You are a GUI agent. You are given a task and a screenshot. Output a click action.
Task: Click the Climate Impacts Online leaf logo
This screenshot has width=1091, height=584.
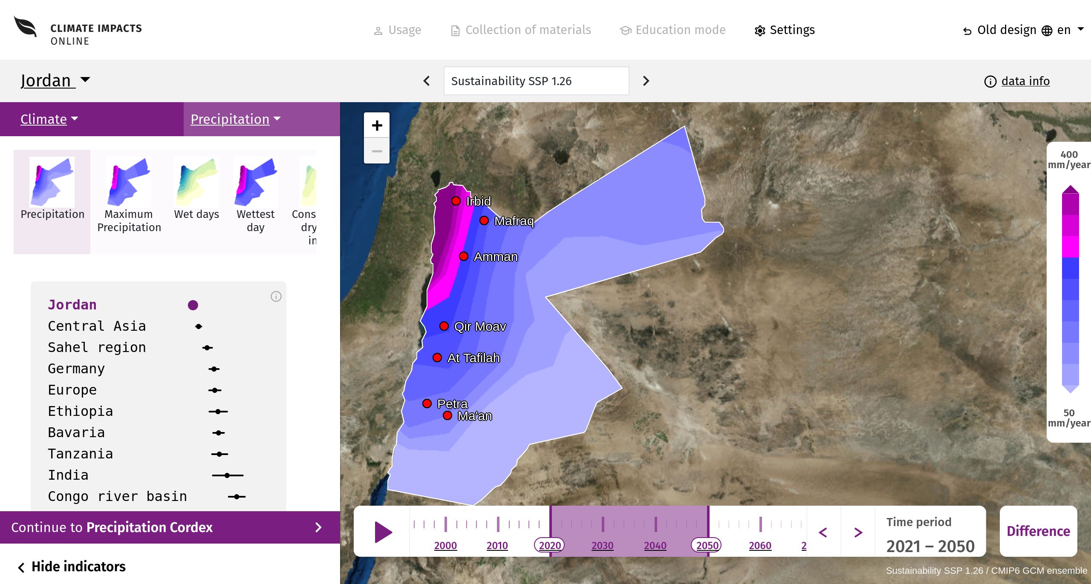tap(26, 27)
